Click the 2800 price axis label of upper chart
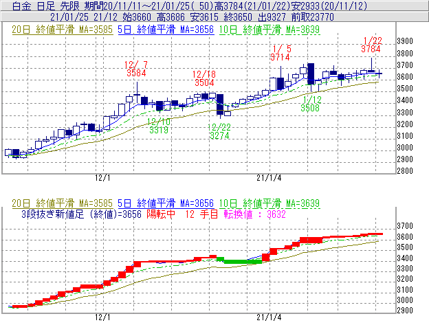The width and height of the screenshot is (429, 325). pos(405,171)
